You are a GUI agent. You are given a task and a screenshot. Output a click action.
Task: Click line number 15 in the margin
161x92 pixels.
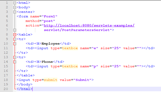pos(6,66)
